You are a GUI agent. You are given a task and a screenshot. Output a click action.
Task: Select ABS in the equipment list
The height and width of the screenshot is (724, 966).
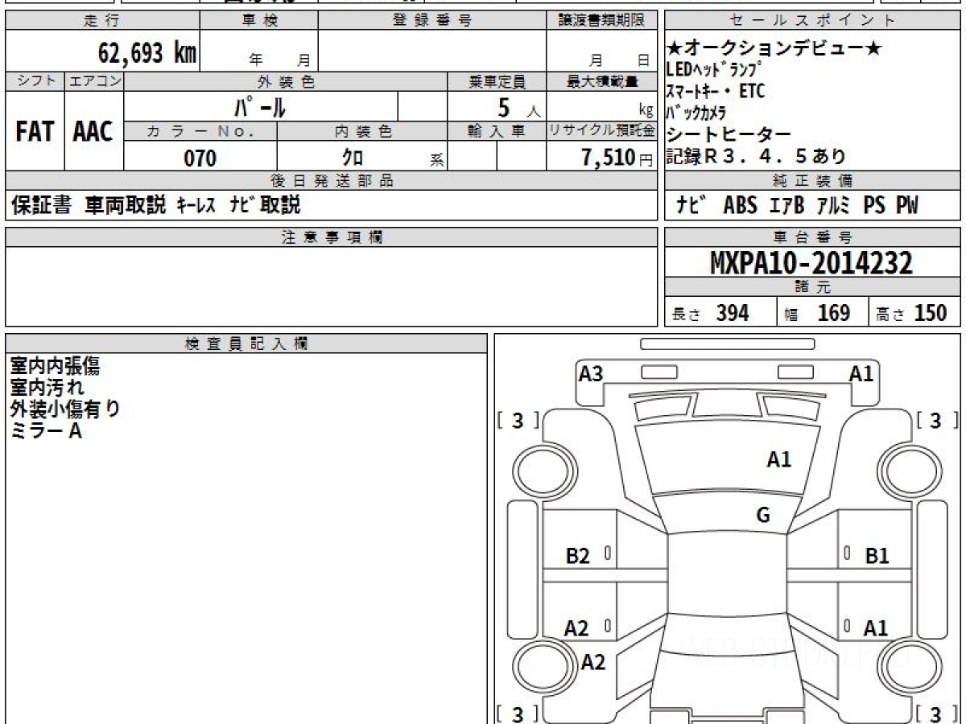pos(740,206)
